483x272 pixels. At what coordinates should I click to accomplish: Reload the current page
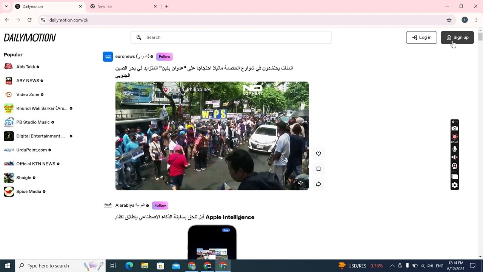click(x=29, y=20)
